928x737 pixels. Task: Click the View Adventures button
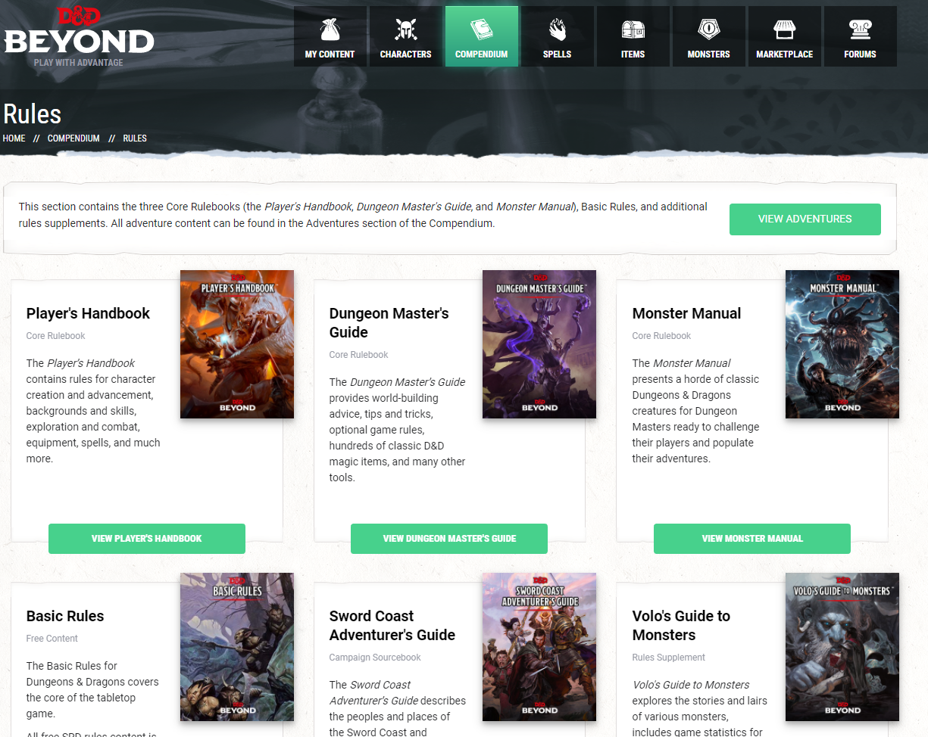[x=805, y=219]
